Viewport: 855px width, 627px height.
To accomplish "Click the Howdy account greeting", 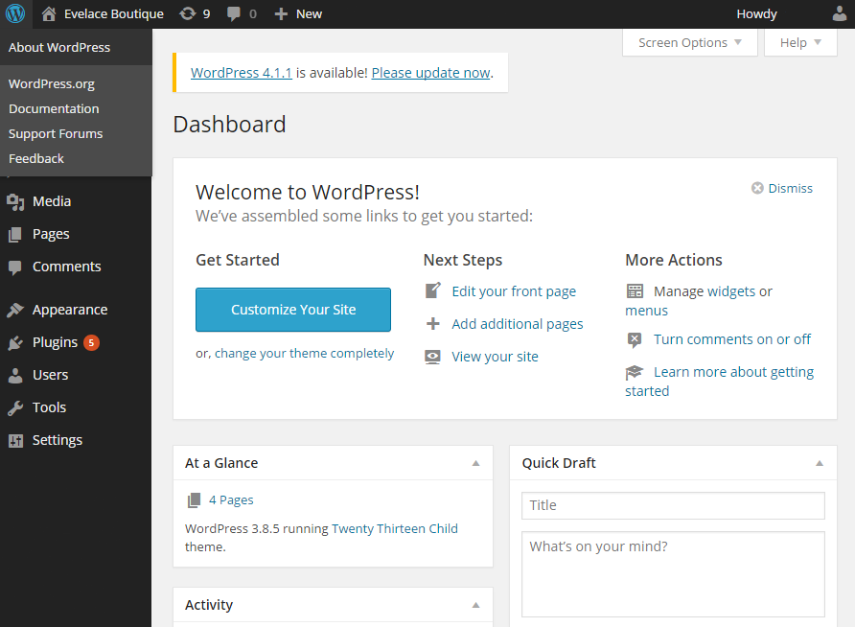I will pos(756,14).
